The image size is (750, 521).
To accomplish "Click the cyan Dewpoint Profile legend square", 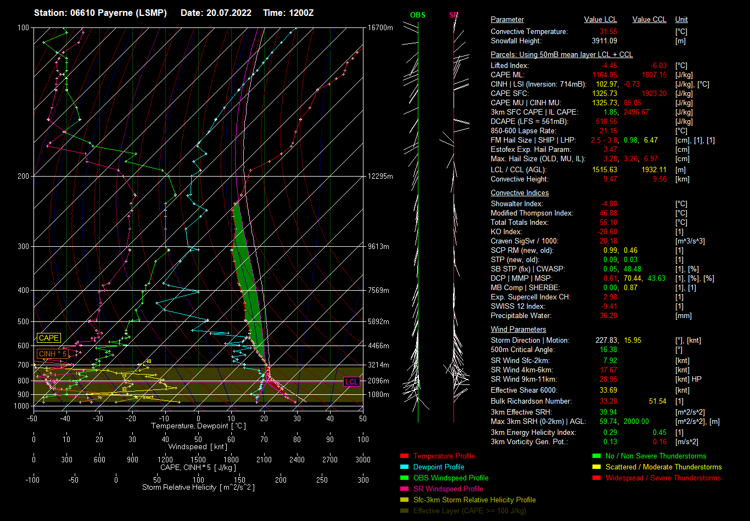I will pyautogui.click(x=404, y=467).
